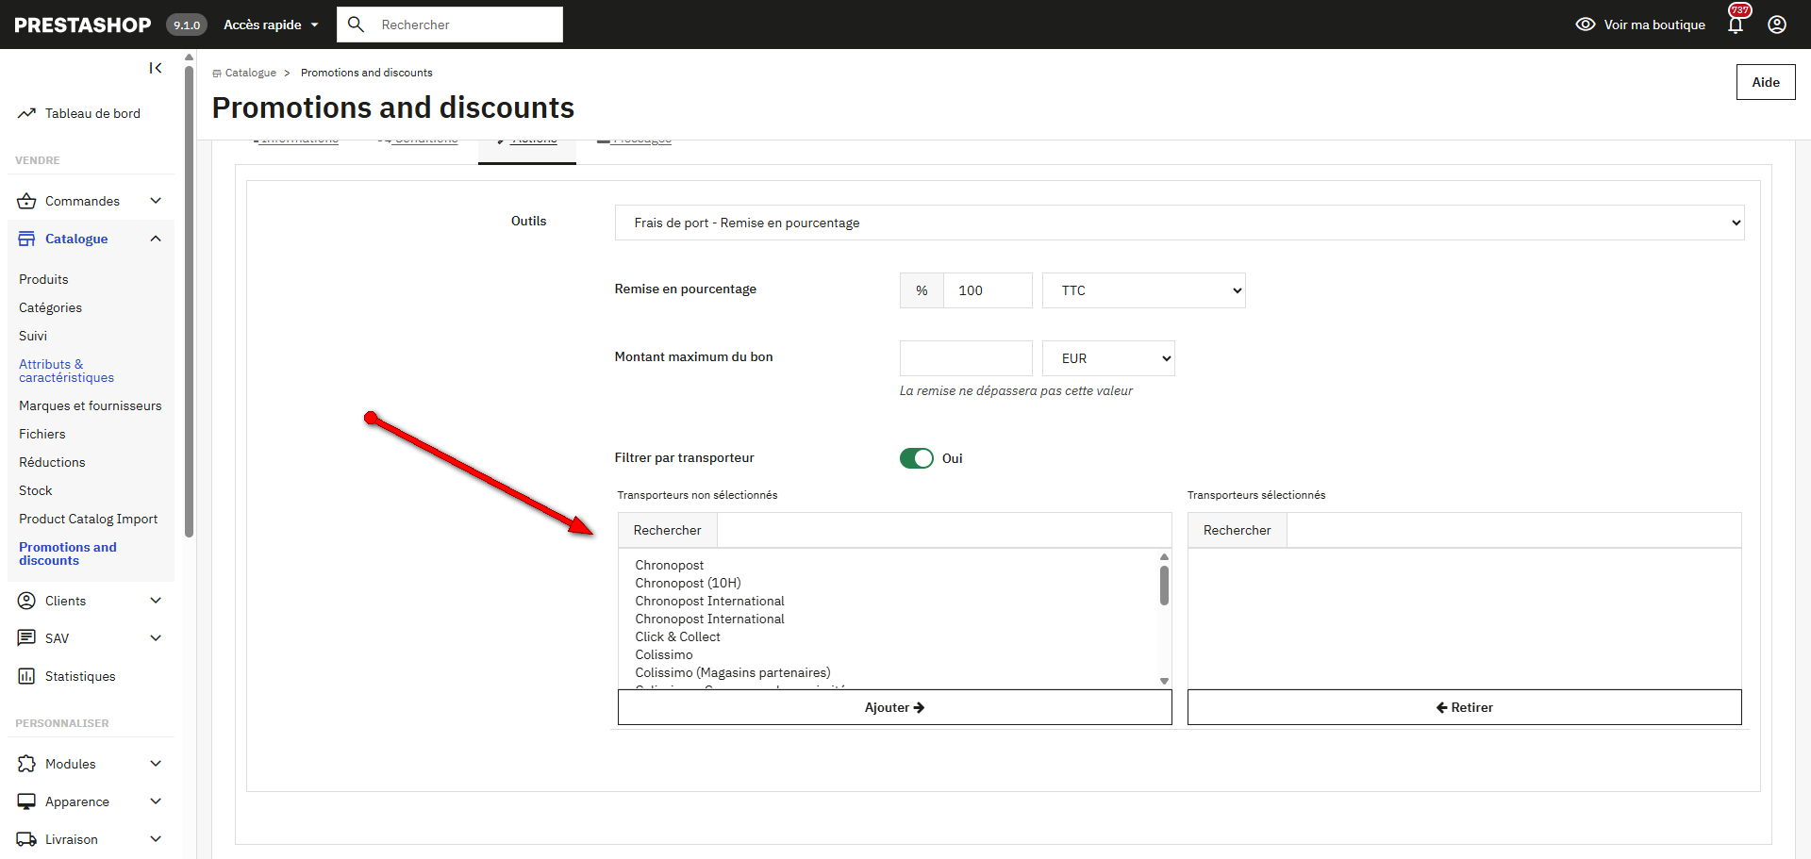Image resolution: width=1811 pixels, height=859 pixels.
Task: Open Suivi in the sidebar
Action: (x=33, y=336)
